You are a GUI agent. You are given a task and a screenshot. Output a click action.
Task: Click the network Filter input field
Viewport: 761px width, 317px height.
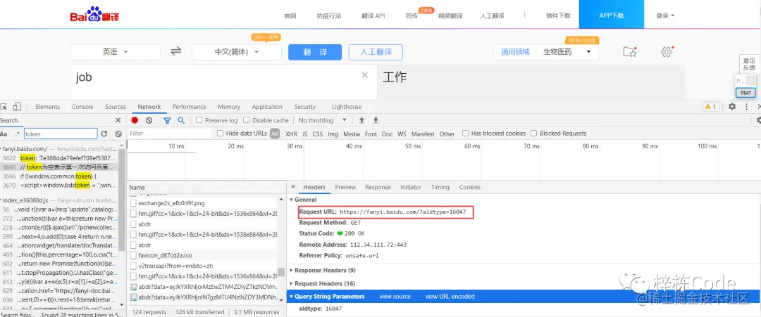click(170, 133)
